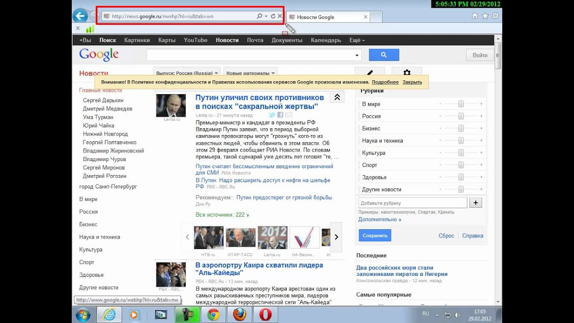Increase Россия rubric with its plus sign
The height and width of the screenshot is (323, 574).
point(481,116)
